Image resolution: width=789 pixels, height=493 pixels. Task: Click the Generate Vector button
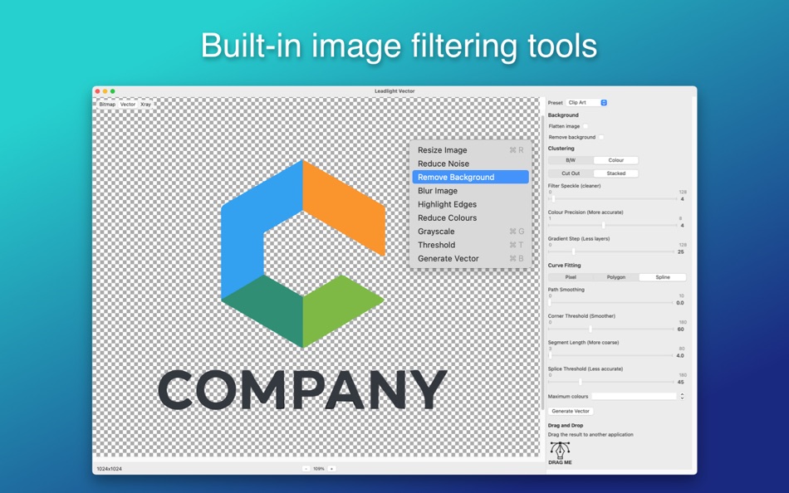(571, 411)
